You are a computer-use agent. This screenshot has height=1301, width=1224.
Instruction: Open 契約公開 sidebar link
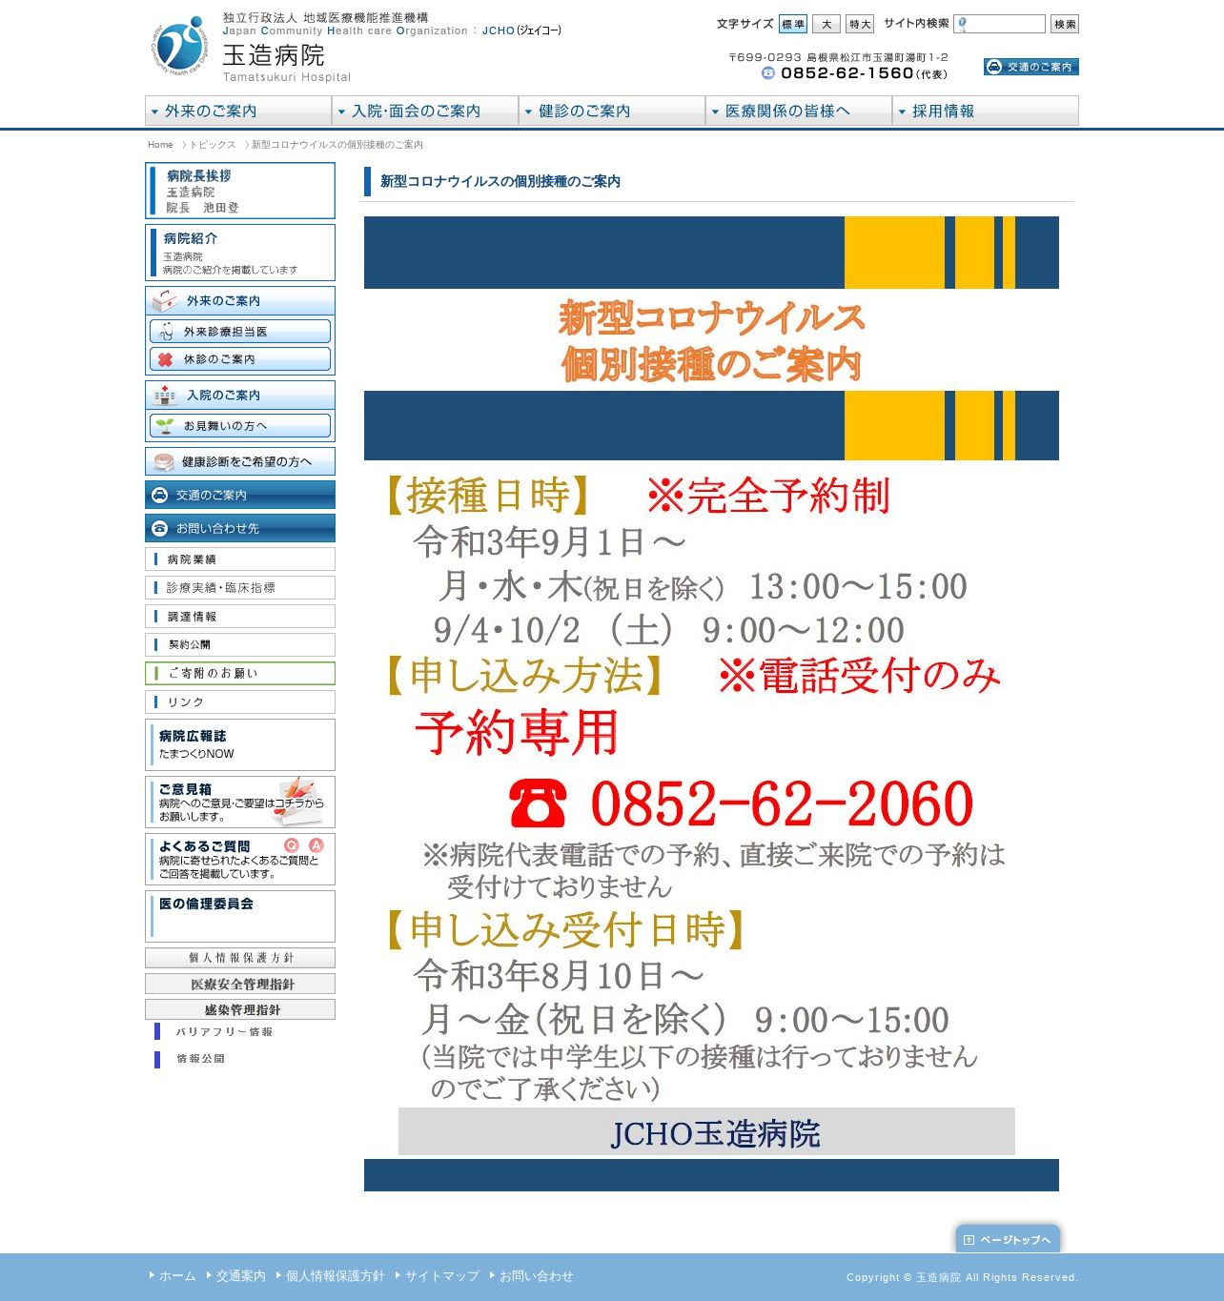[x=240, y=645]
